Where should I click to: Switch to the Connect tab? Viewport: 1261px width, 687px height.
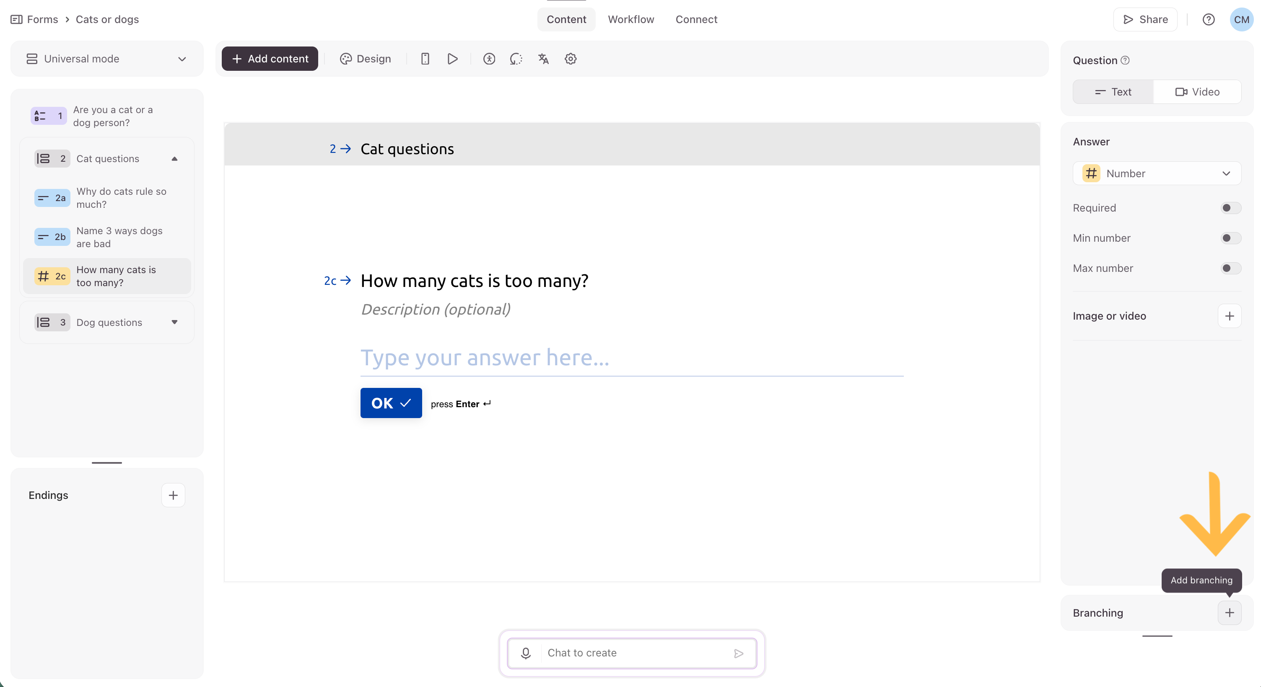(696, 20)
